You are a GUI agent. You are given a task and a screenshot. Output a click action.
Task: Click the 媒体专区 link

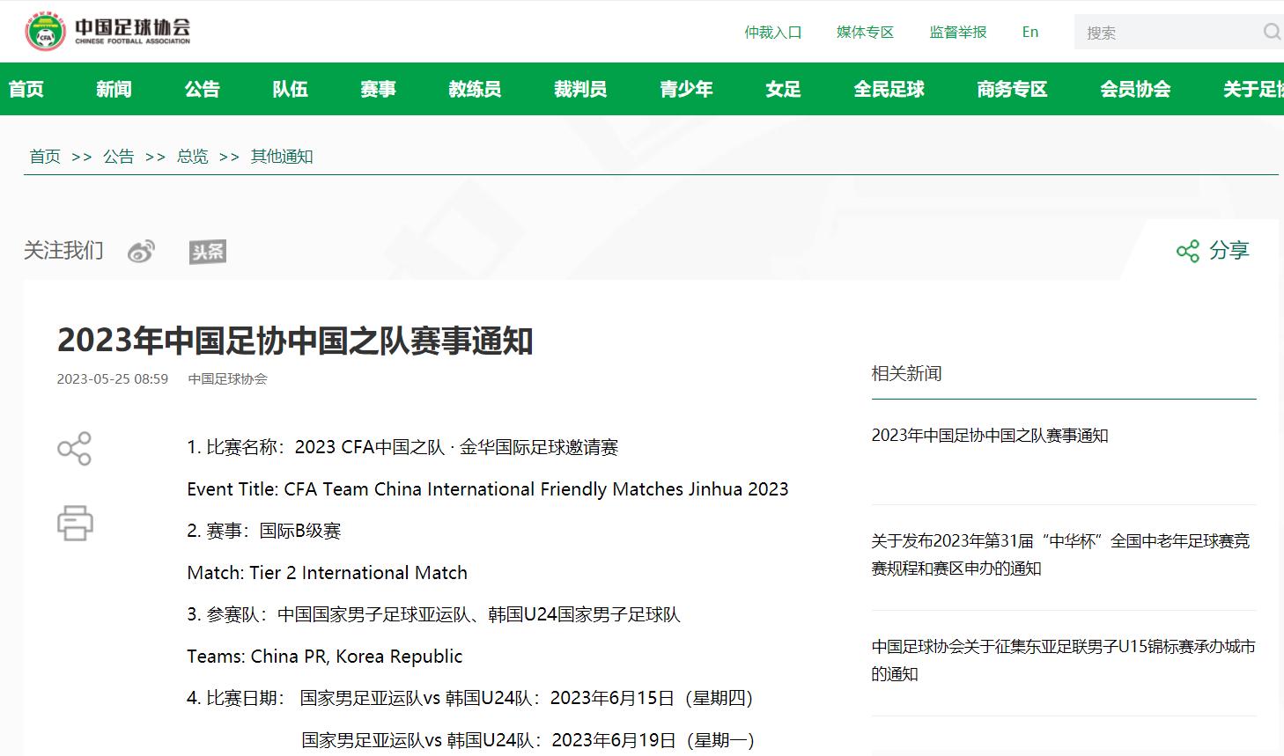click(x=864, y=32)
